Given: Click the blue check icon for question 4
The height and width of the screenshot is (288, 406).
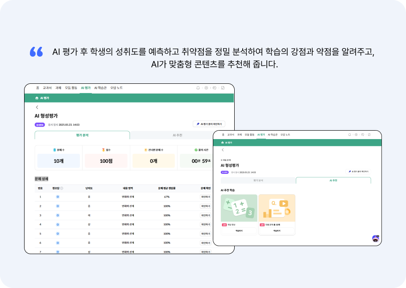Looking at the screenshot, I should click(x=57, y=224).
